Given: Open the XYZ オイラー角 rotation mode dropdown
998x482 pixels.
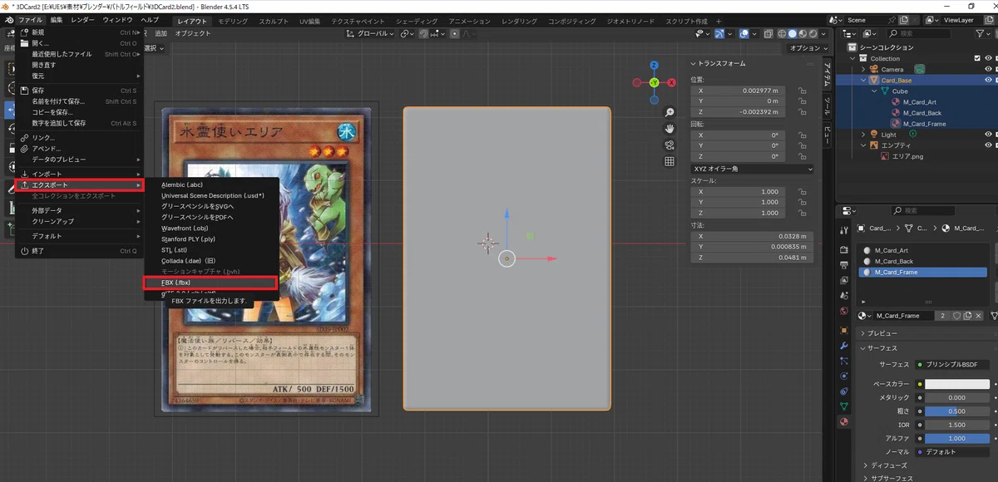Looking at the screenshot, I should point(752,169).
